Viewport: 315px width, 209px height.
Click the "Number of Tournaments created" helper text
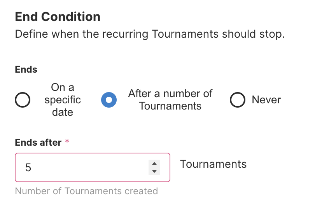click(86, 191)
